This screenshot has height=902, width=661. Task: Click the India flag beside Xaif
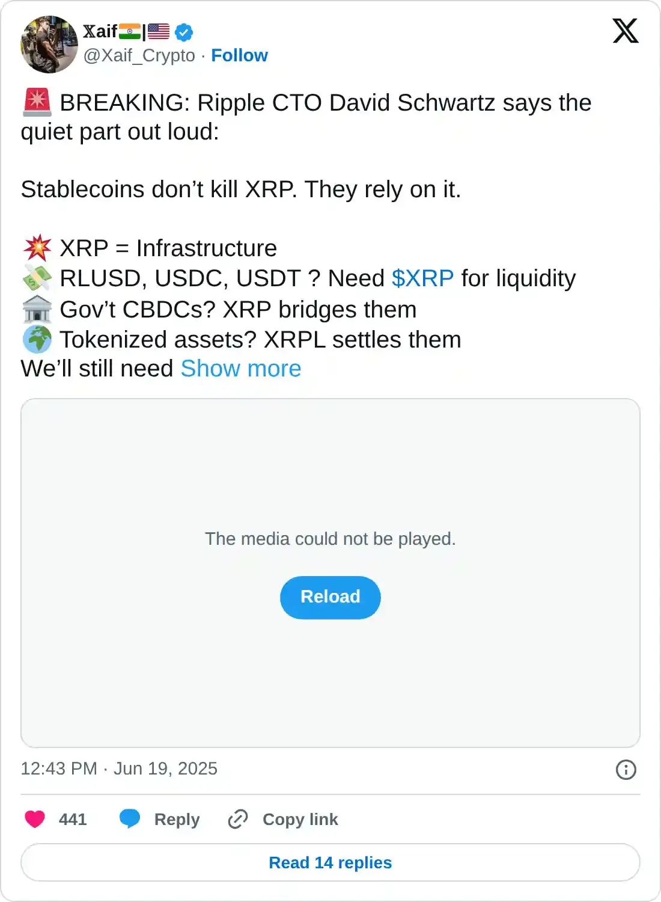pyautogui.click(x=129, y=31)
